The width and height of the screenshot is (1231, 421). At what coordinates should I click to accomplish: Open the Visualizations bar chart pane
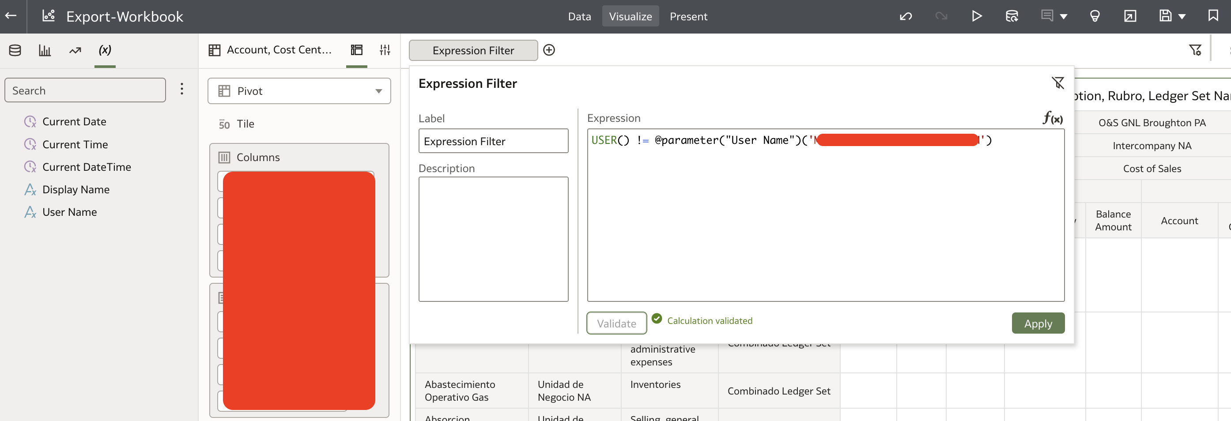click(45, 50)
